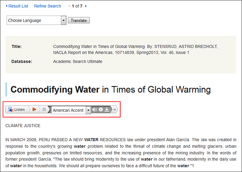Select the American Accent combo box
Screen dimensions: 242x172
(x=71, y=110)
